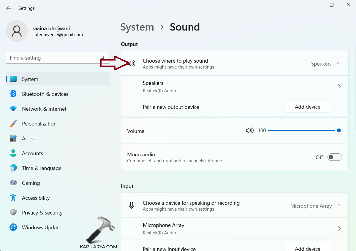Image resolution: width=356 pixels, height=251 pixels.
Task: Click the Personalization paintbrush icon
Action: click(13, 124)
